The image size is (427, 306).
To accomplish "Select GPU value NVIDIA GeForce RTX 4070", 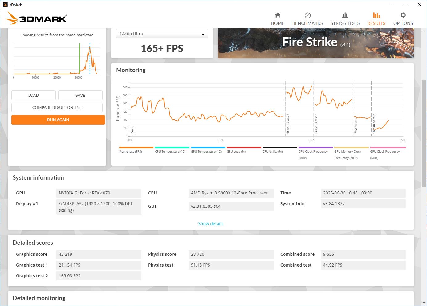I will [99, 193].
